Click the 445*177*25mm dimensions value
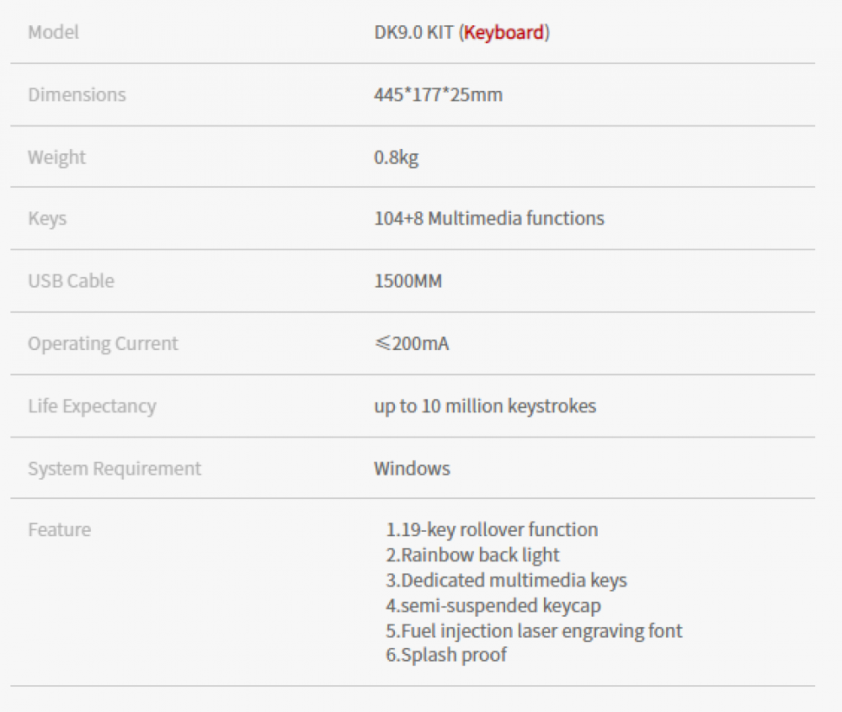 coord(438,95)
